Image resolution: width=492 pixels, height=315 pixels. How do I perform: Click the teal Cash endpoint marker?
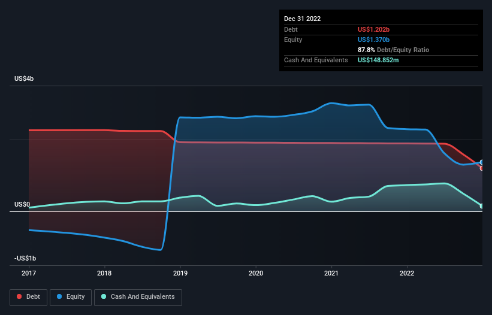(482, 206)
